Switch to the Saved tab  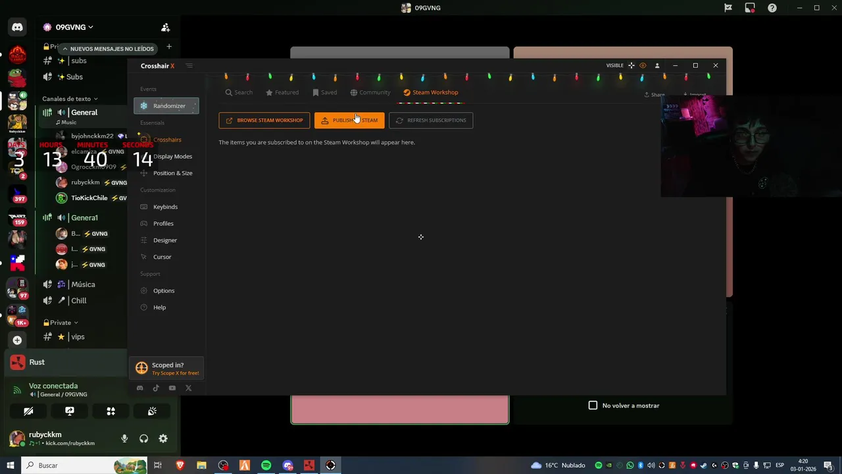tap(325, 92)
